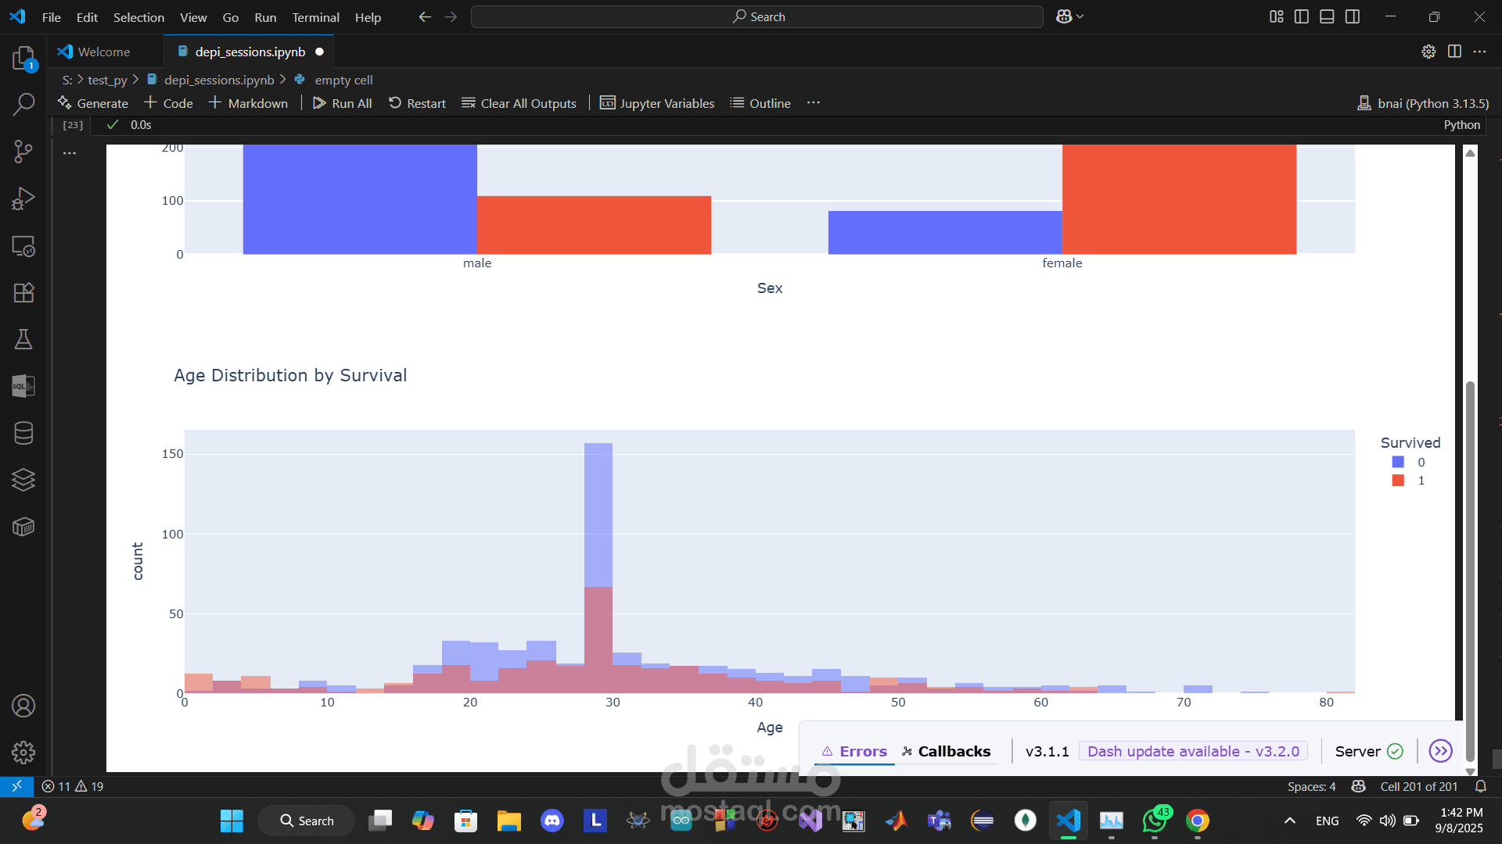Open the Terminal menu
Viewport: 1502px width, 844px height.
click(x=315, y=17)
